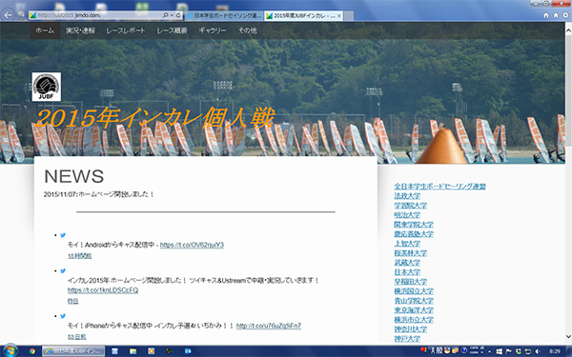The image size is (572, 357).
Task: Open レース概要 menu item
Action: (x=172, y=30)
